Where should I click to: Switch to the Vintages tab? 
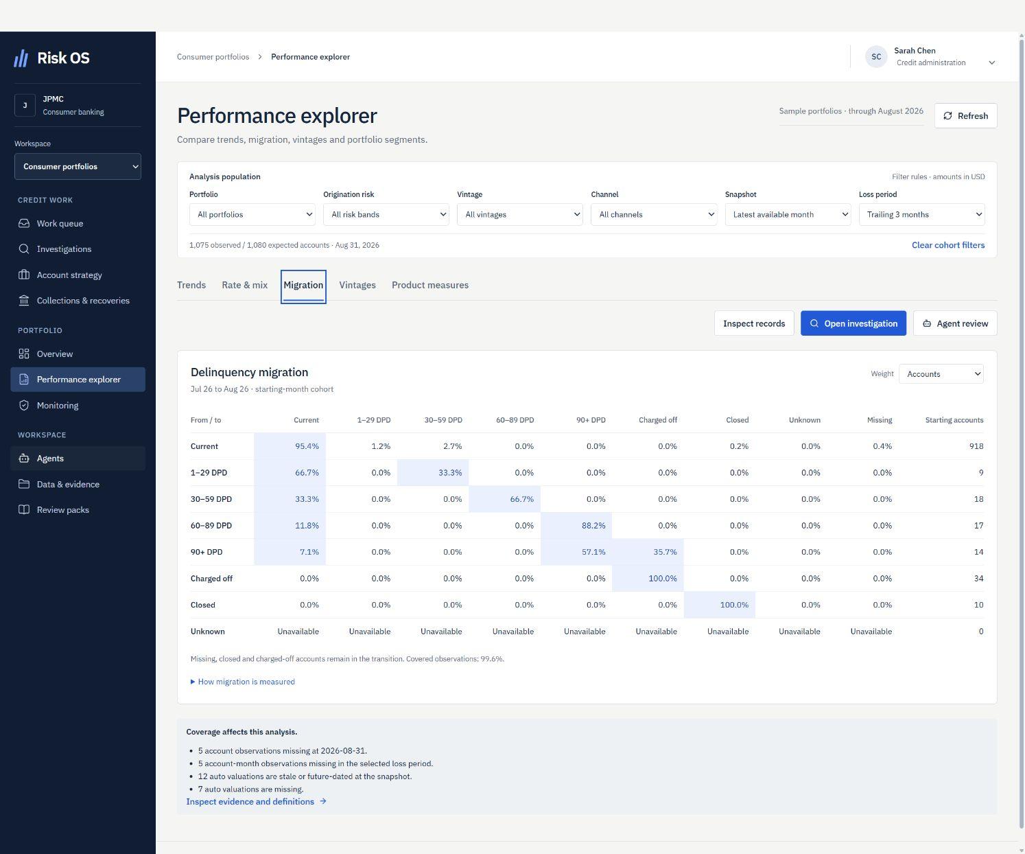(x=357, y=286)
